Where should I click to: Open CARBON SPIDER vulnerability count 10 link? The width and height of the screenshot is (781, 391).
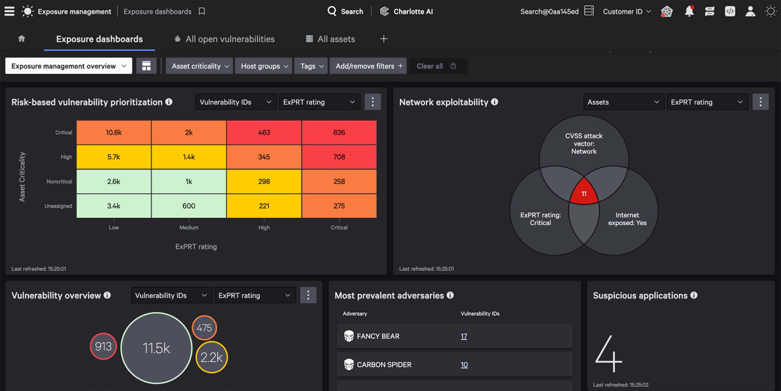pos(464,364)
